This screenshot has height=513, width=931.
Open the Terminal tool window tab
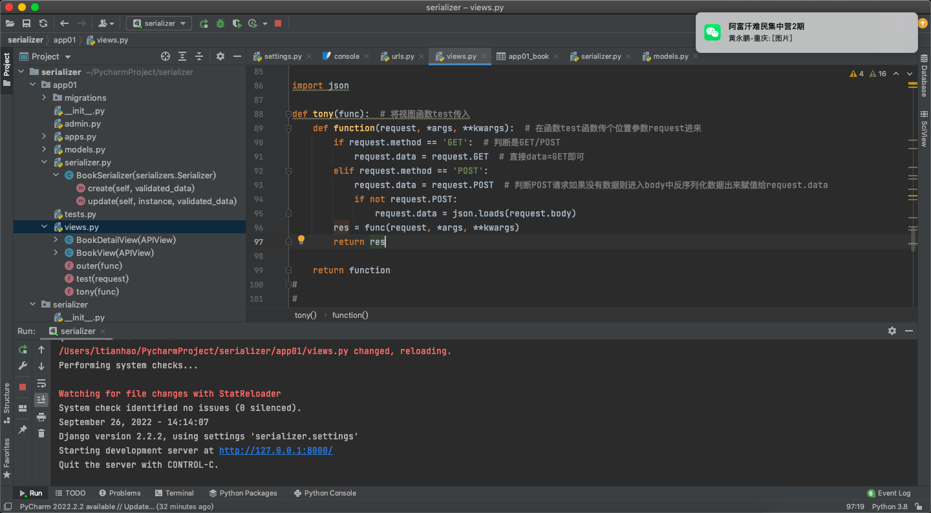(173, 493)
